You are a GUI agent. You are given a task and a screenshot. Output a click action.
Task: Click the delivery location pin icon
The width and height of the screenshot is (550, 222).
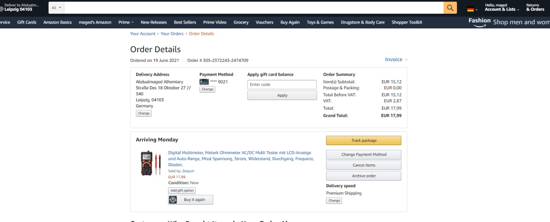pyautogui.click(x=2, y=9)
